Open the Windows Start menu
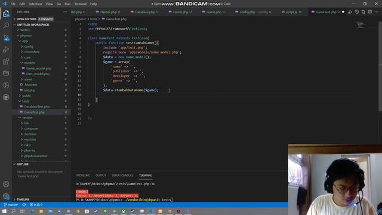Screen dimensions: 382x215 pos(4,211)
